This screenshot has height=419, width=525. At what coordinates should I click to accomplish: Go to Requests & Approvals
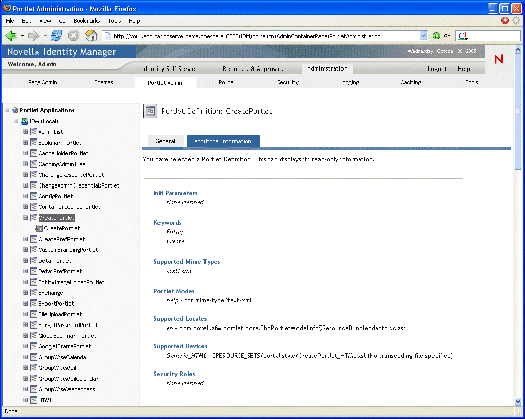(253, 69)
